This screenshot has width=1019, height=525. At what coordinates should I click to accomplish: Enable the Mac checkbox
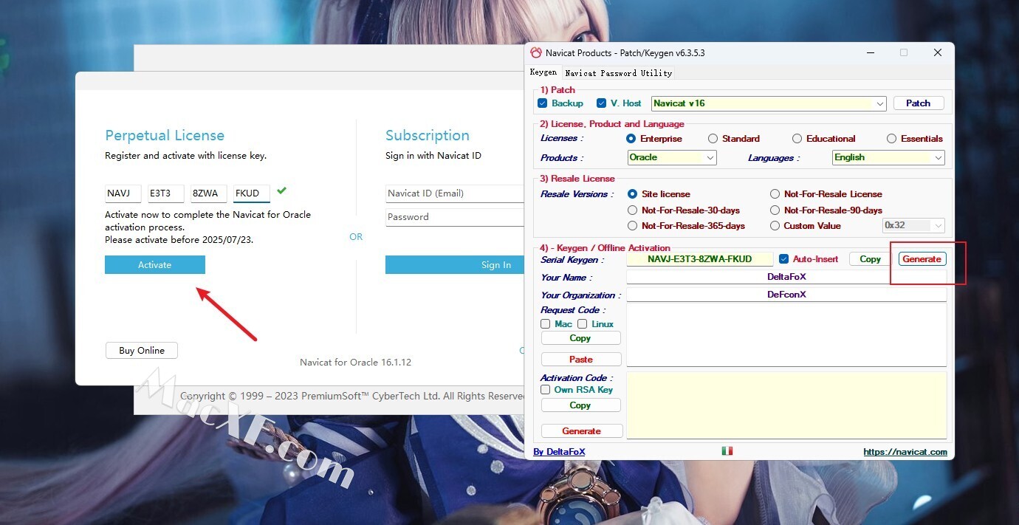546,324
